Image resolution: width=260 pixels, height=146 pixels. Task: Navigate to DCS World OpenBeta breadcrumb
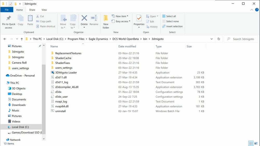tap(126, 39)
